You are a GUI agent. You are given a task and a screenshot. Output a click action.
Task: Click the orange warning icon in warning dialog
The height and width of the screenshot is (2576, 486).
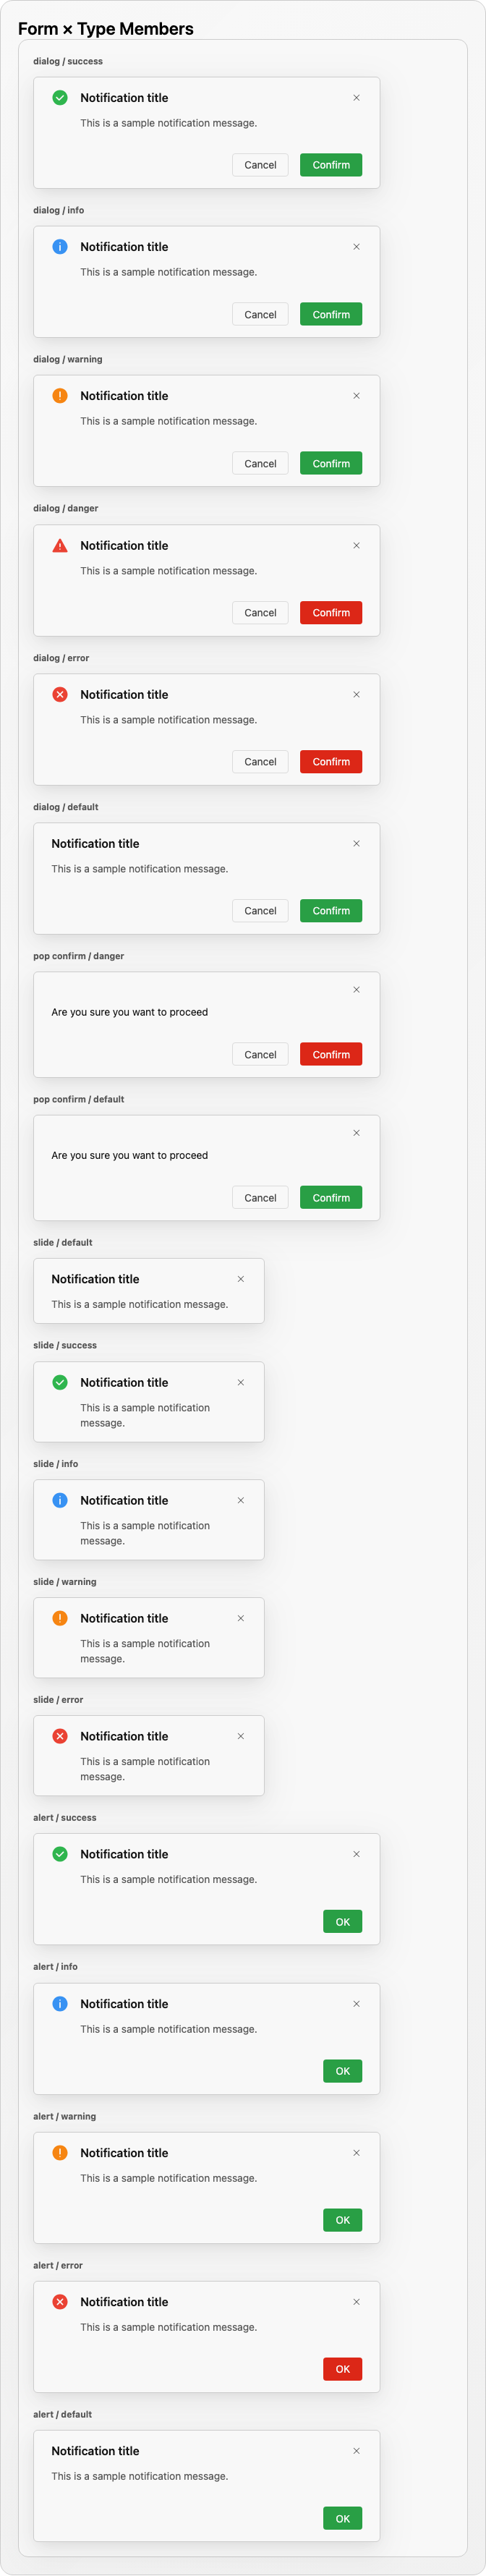60,395
